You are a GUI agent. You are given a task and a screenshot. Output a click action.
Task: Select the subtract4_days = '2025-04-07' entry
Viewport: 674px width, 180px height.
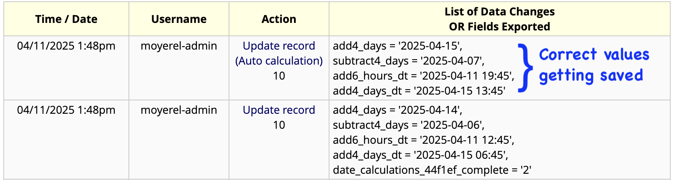409,61
